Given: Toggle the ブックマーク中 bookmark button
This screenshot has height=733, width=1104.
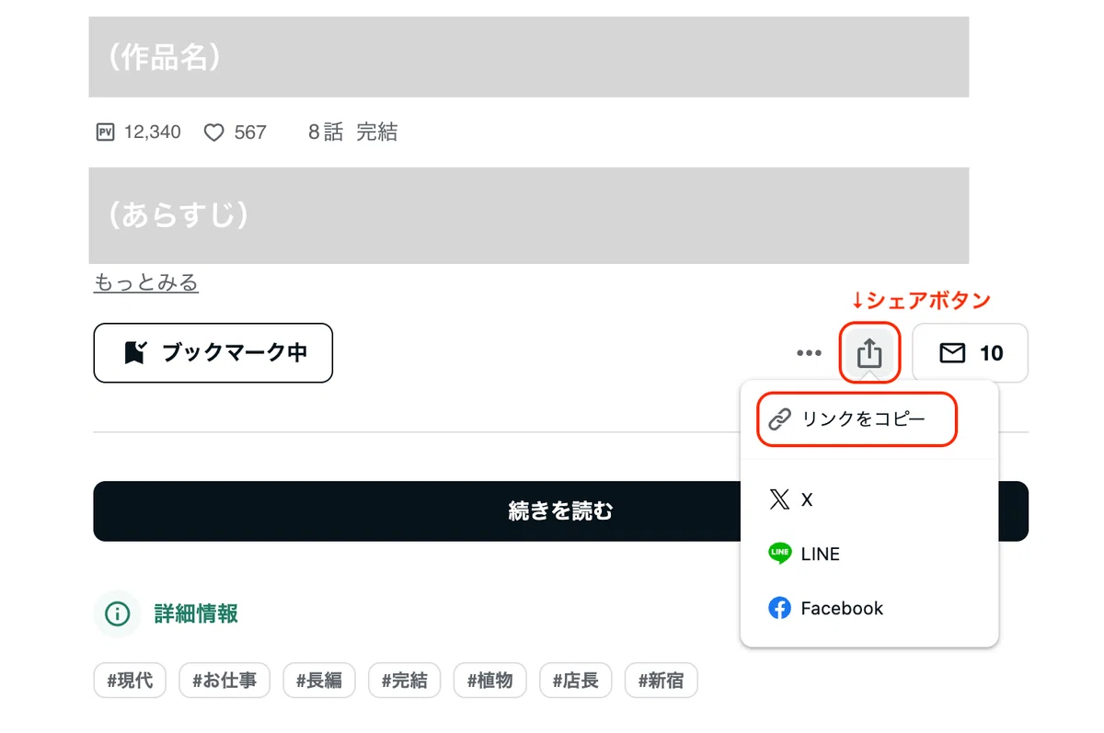Looking at the screenshot, I should pos(213,352).
